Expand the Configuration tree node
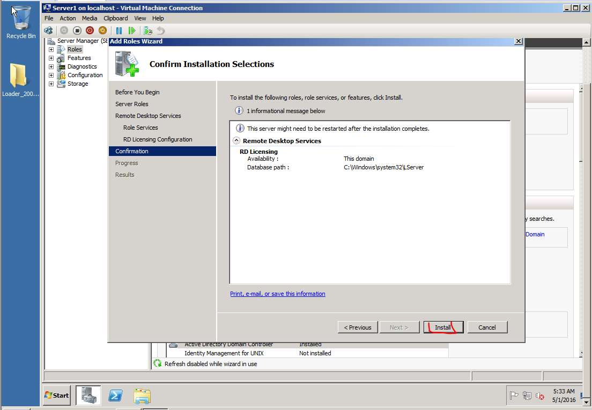 pyautogui.click(x=51, y=76)
